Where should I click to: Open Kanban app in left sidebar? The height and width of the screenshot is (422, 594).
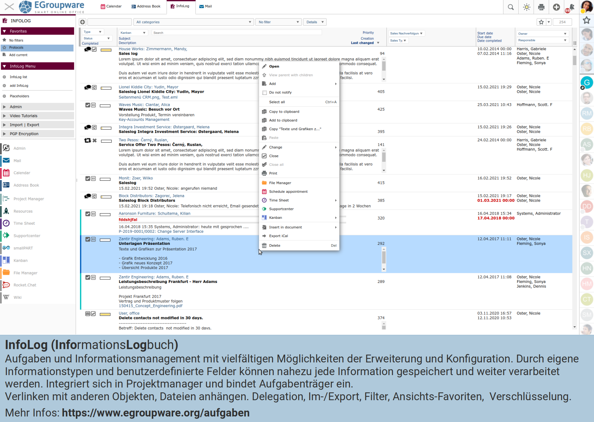coord(21,260)
